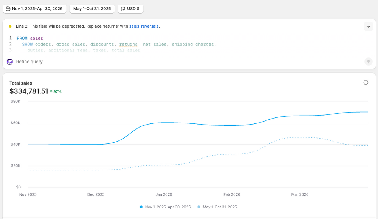The image size is (378, 219).
Task: Open the info icon on Total sales card
Action: pos(366,82)
